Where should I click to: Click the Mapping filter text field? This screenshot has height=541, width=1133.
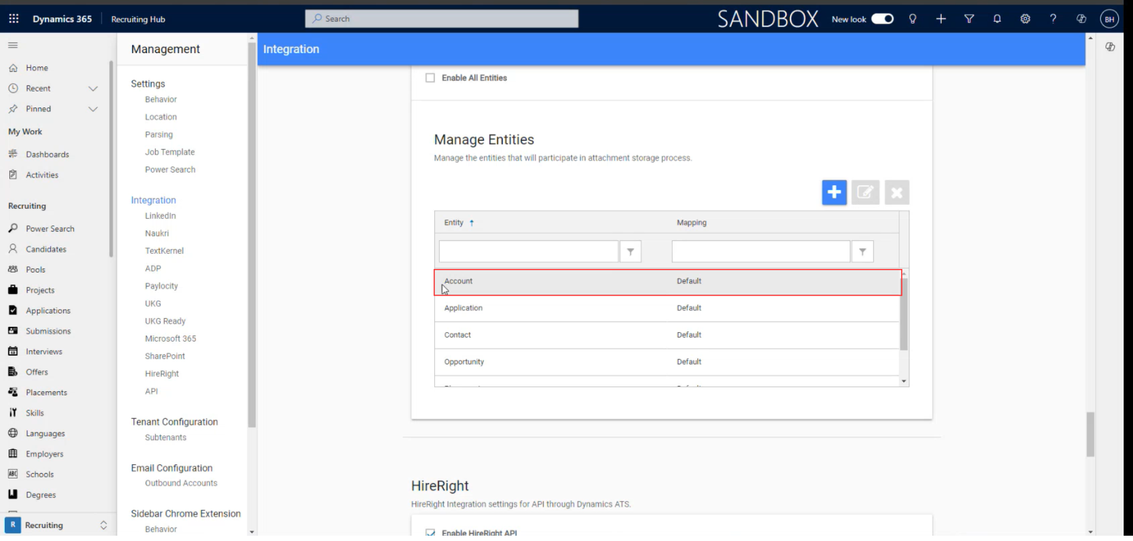click(761, 252)
